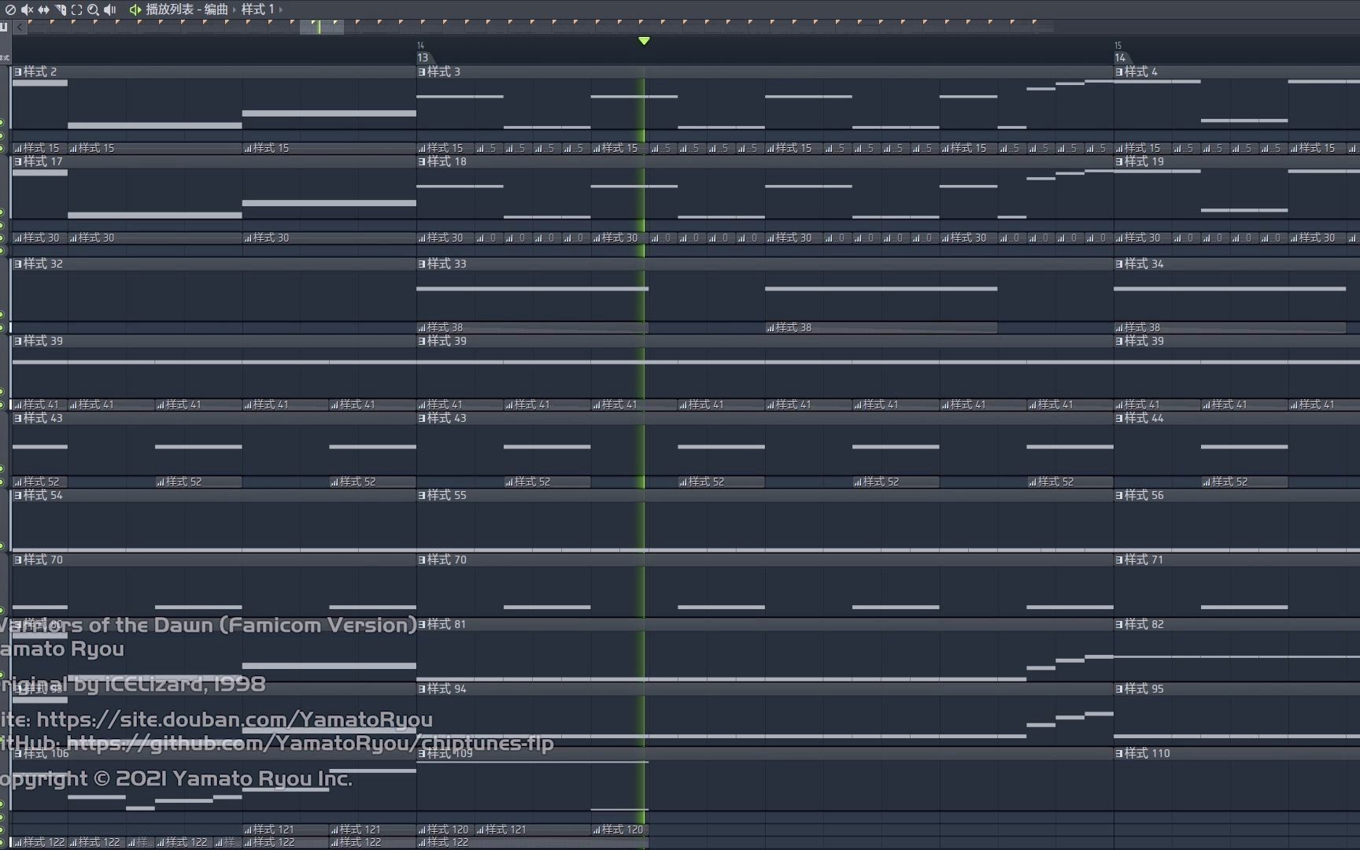Toggle mute LED of the 样式 32 track

pos(2,315)
